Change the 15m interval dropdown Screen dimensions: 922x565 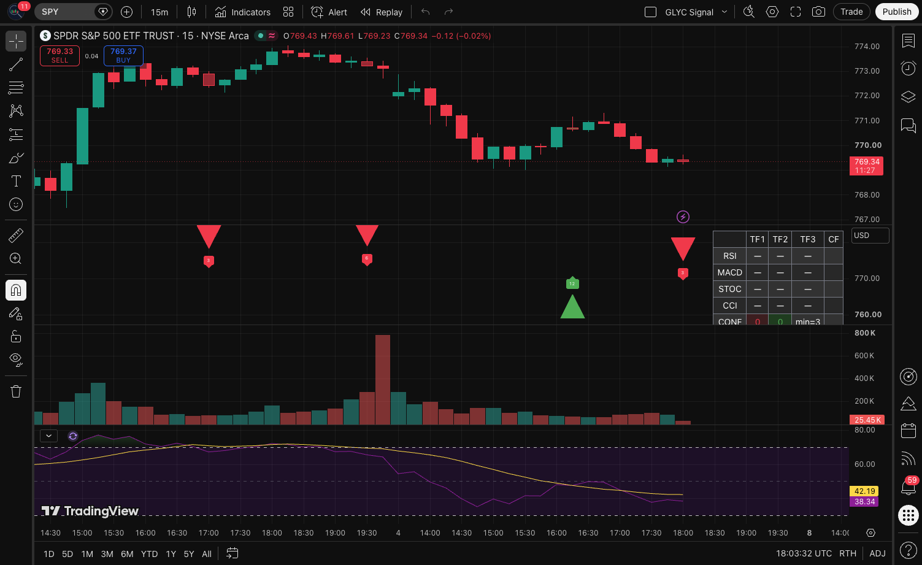(159, 12)
